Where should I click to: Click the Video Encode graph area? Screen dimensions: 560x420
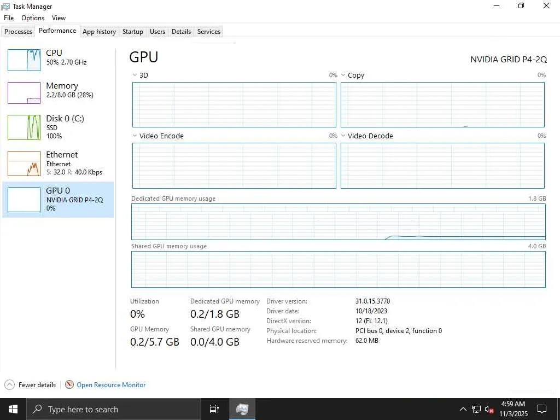[x=234, y=166]
